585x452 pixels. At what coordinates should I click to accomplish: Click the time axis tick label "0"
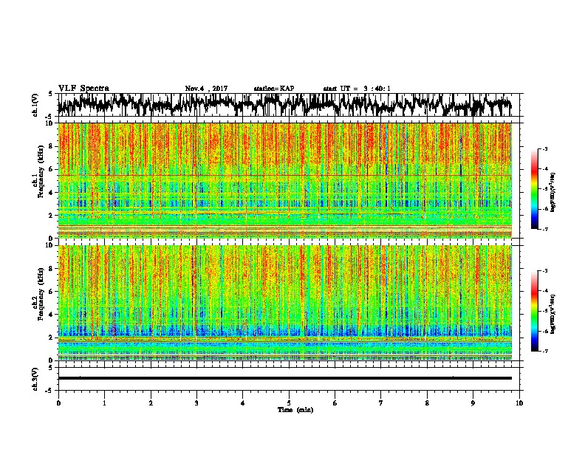coord(58,403)
